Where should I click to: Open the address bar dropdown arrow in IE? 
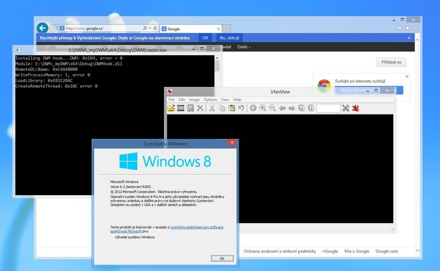150,29
